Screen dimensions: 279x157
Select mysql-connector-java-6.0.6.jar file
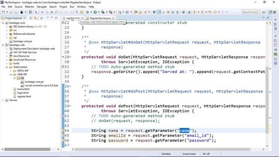[x=42, y=85]
